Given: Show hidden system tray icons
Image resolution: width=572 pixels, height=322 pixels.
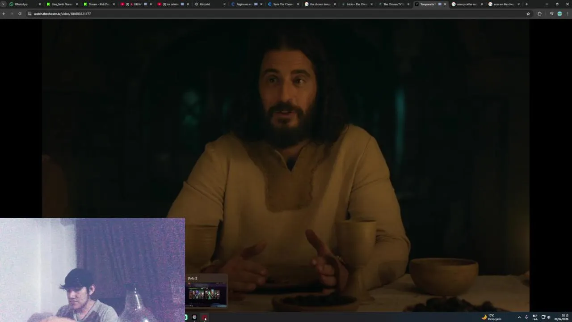Looking at the screenshot, I should click(519, 317).
